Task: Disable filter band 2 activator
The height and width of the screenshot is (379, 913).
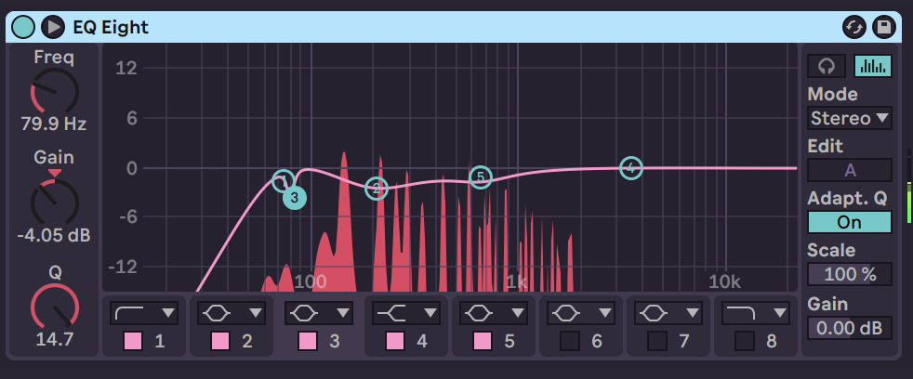Action: [x=220, y=341]
